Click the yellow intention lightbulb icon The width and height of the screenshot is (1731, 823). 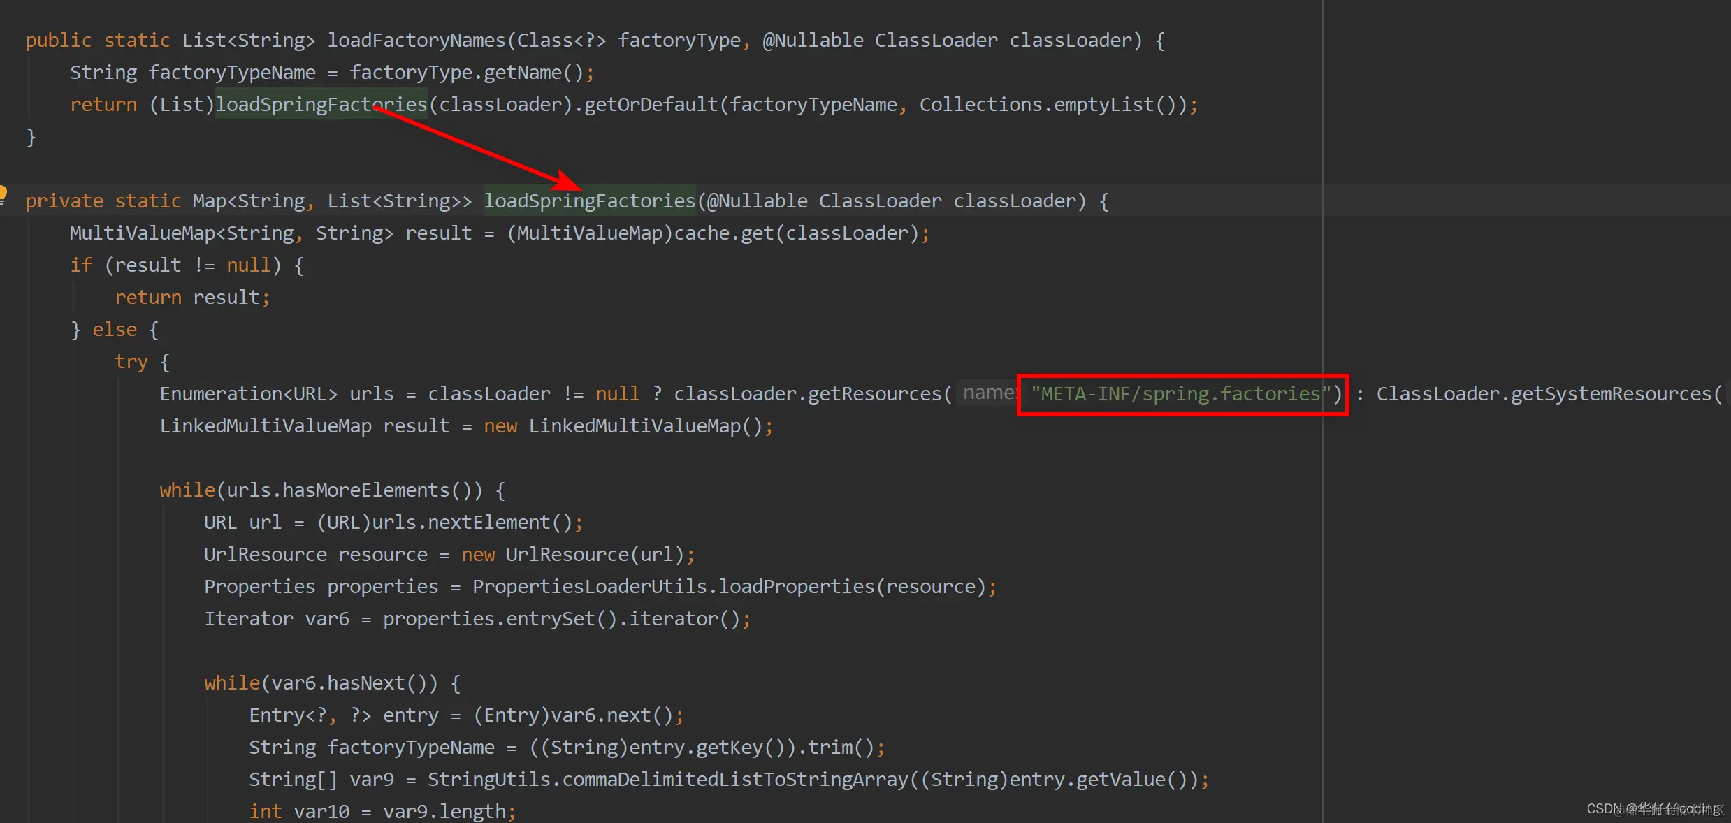point(3,193)
